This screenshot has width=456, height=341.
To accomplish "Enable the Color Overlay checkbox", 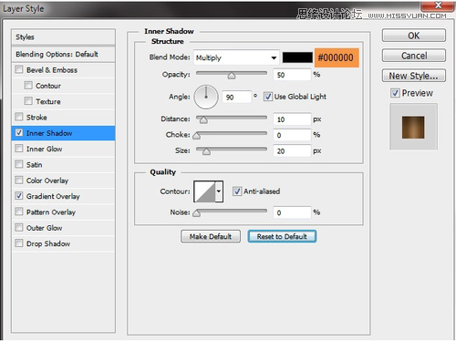I will pos(19,181).
